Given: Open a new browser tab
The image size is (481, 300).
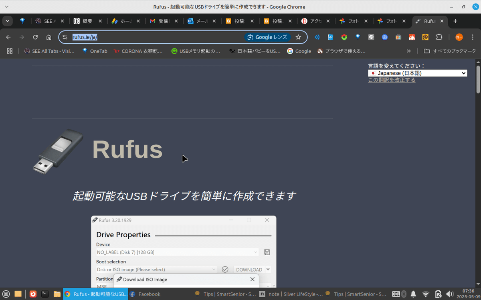Looking at the screenshot, I should click(456, 21).
